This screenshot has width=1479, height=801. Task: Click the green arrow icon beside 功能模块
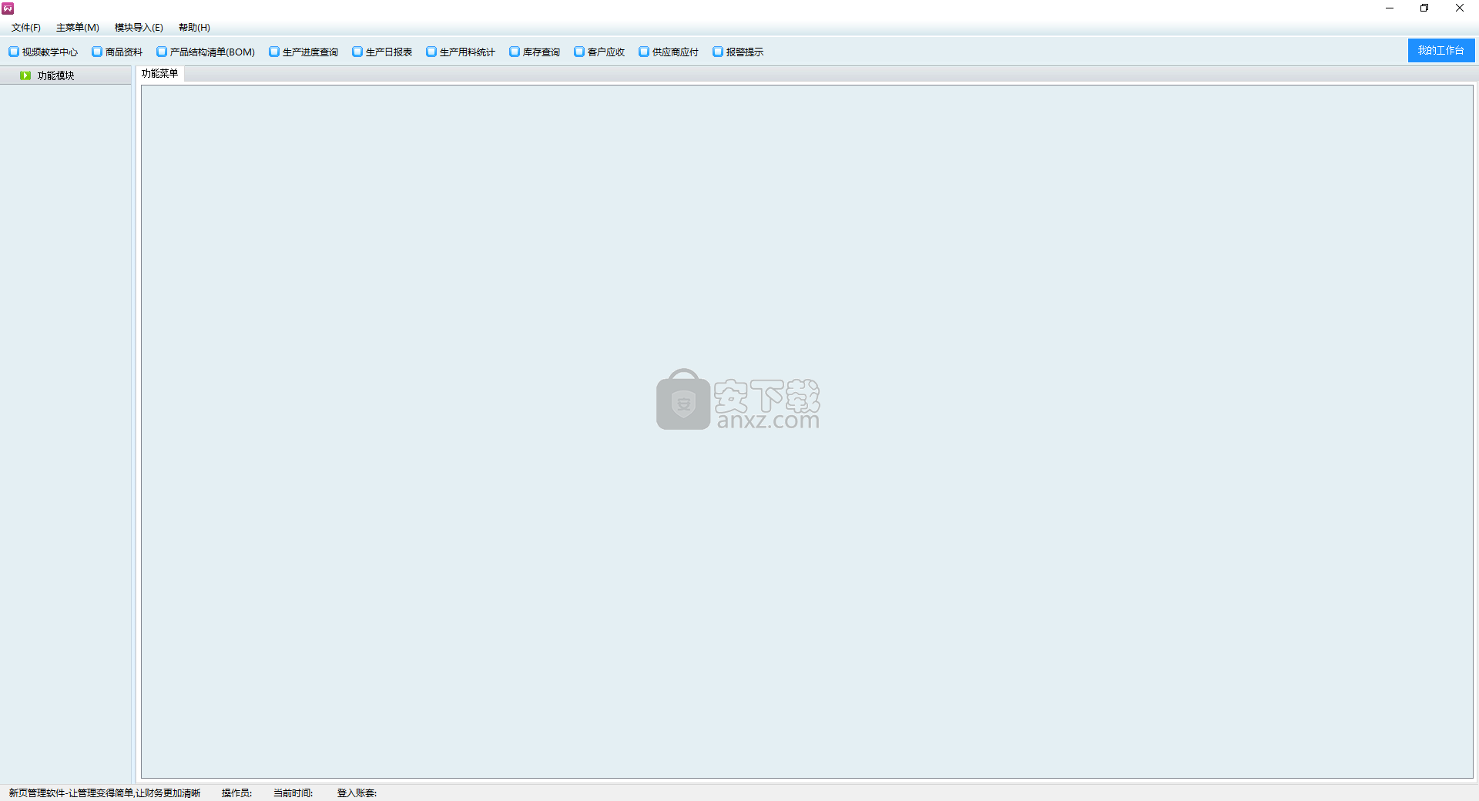[25, 75]
